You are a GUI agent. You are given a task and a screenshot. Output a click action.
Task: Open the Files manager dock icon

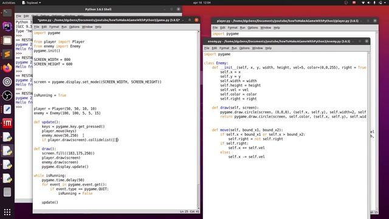pos(7,40)
